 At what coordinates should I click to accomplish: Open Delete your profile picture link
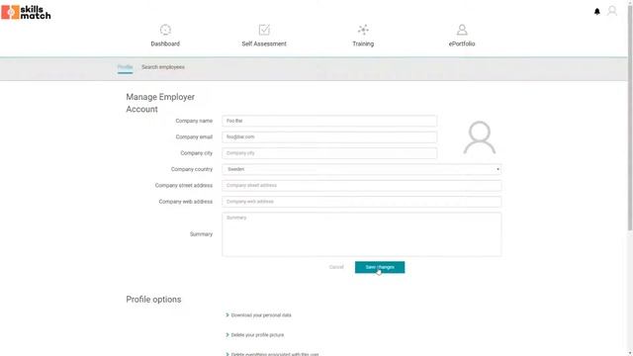click(x=257, y=335)
